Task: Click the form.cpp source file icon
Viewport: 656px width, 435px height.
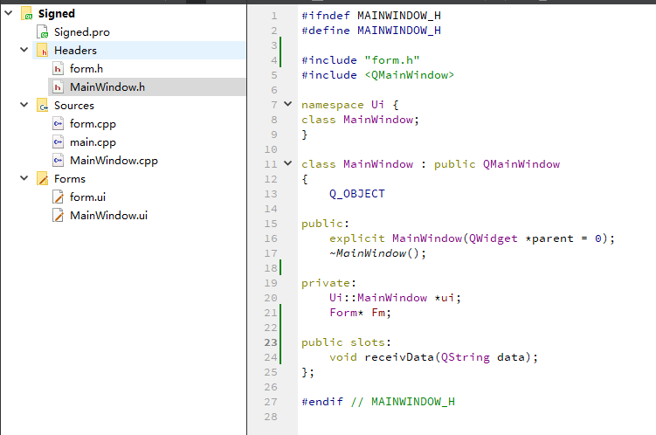Action: coord(58,124)
